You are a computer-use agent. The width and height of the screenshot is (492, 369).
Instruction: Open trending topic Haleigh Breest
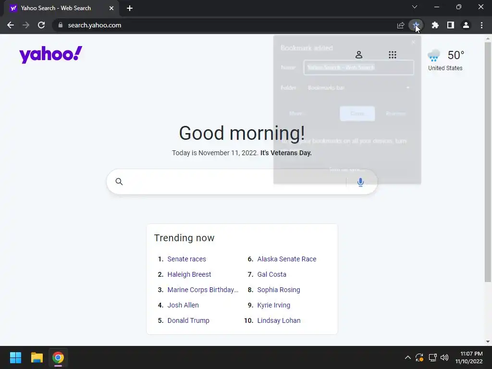click(189, 274)
